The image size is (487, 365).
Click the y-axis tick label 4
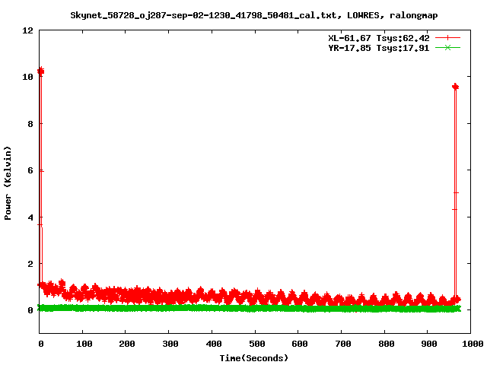[x=30, y=217]
